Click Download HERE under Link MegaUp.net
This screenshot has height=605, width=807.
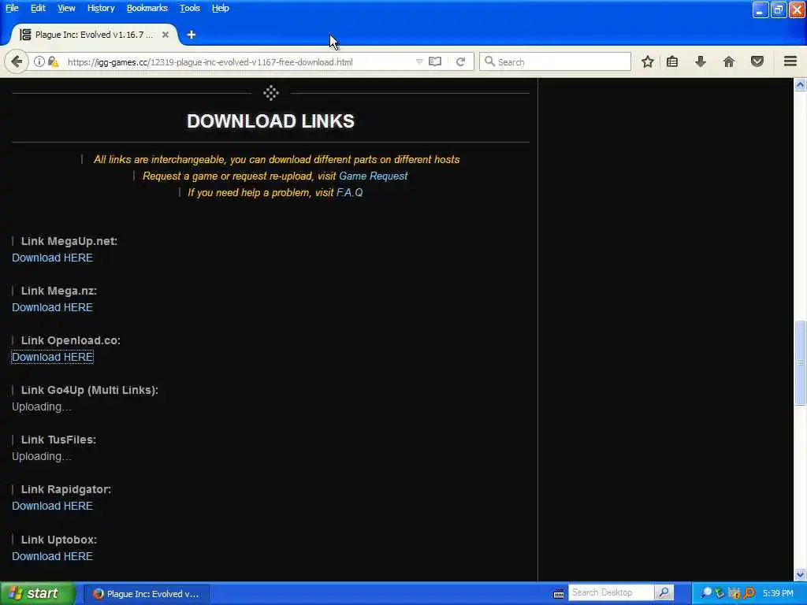tap(53, 258)
